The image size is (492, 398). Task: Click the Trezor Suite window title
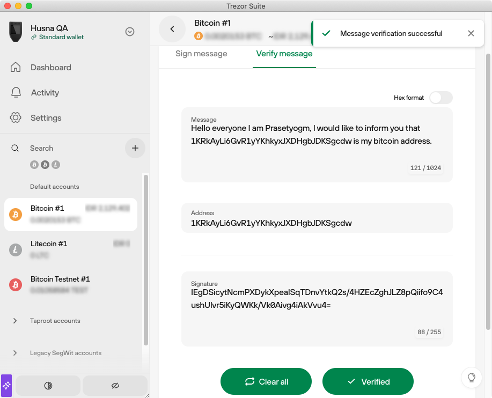pyautogui.click(x=246, y=6)
